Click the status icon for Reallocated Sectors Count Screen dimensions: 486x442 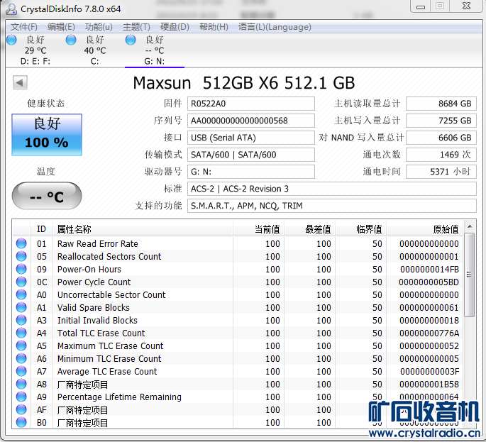(x=21, y=256)
